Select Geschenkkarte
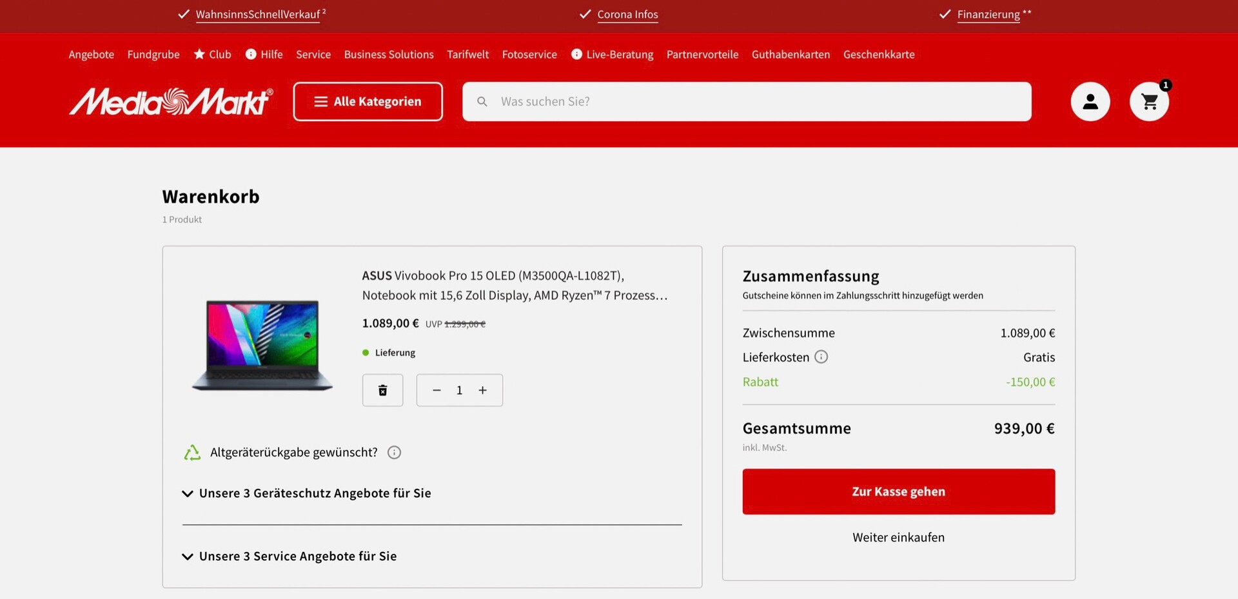 click(x=879, y=54)
